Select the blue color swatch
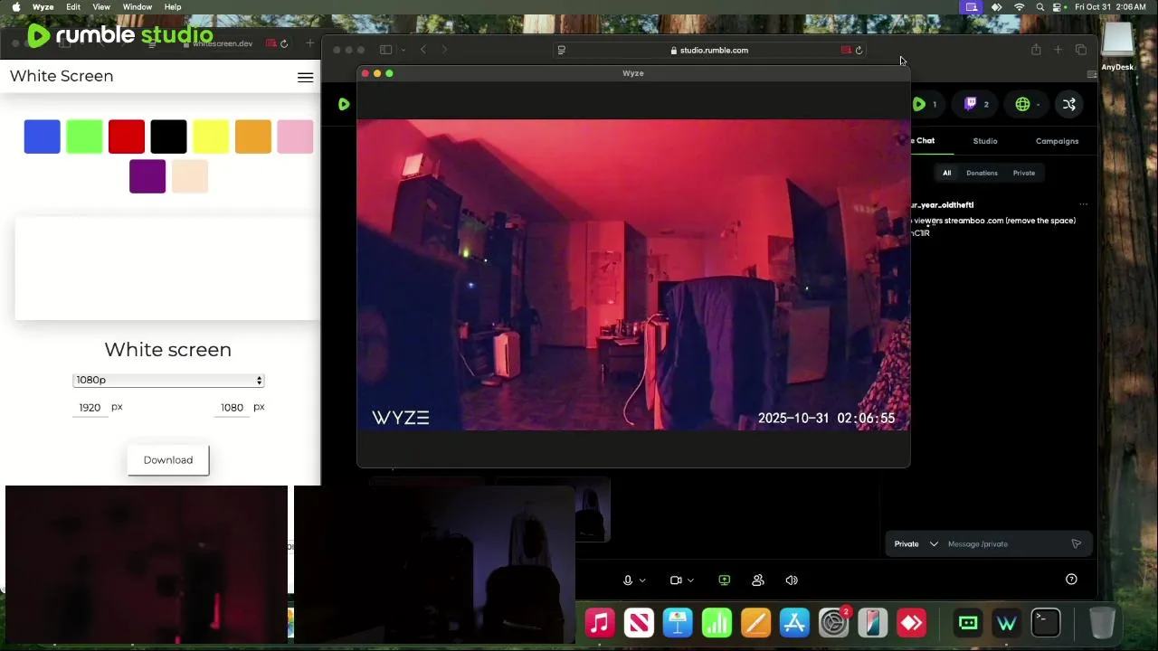 coord(43,137)
